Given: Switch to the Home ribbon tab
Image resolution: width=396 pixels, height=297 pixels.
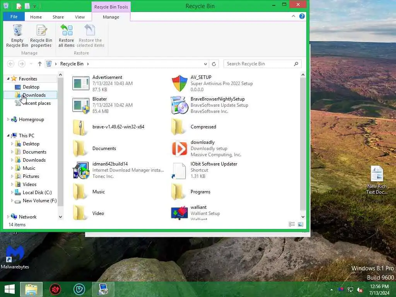Looking at the screenshot, I should (x=36, y=17).
